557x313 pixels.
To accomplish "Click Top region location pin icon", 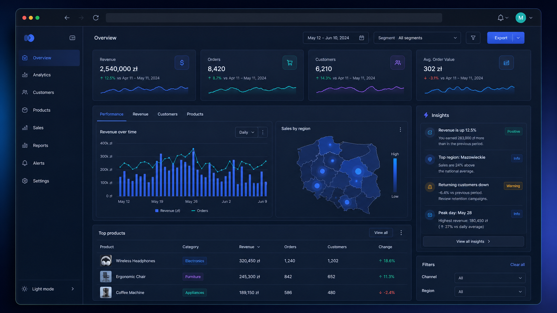I will click(430, 159).
